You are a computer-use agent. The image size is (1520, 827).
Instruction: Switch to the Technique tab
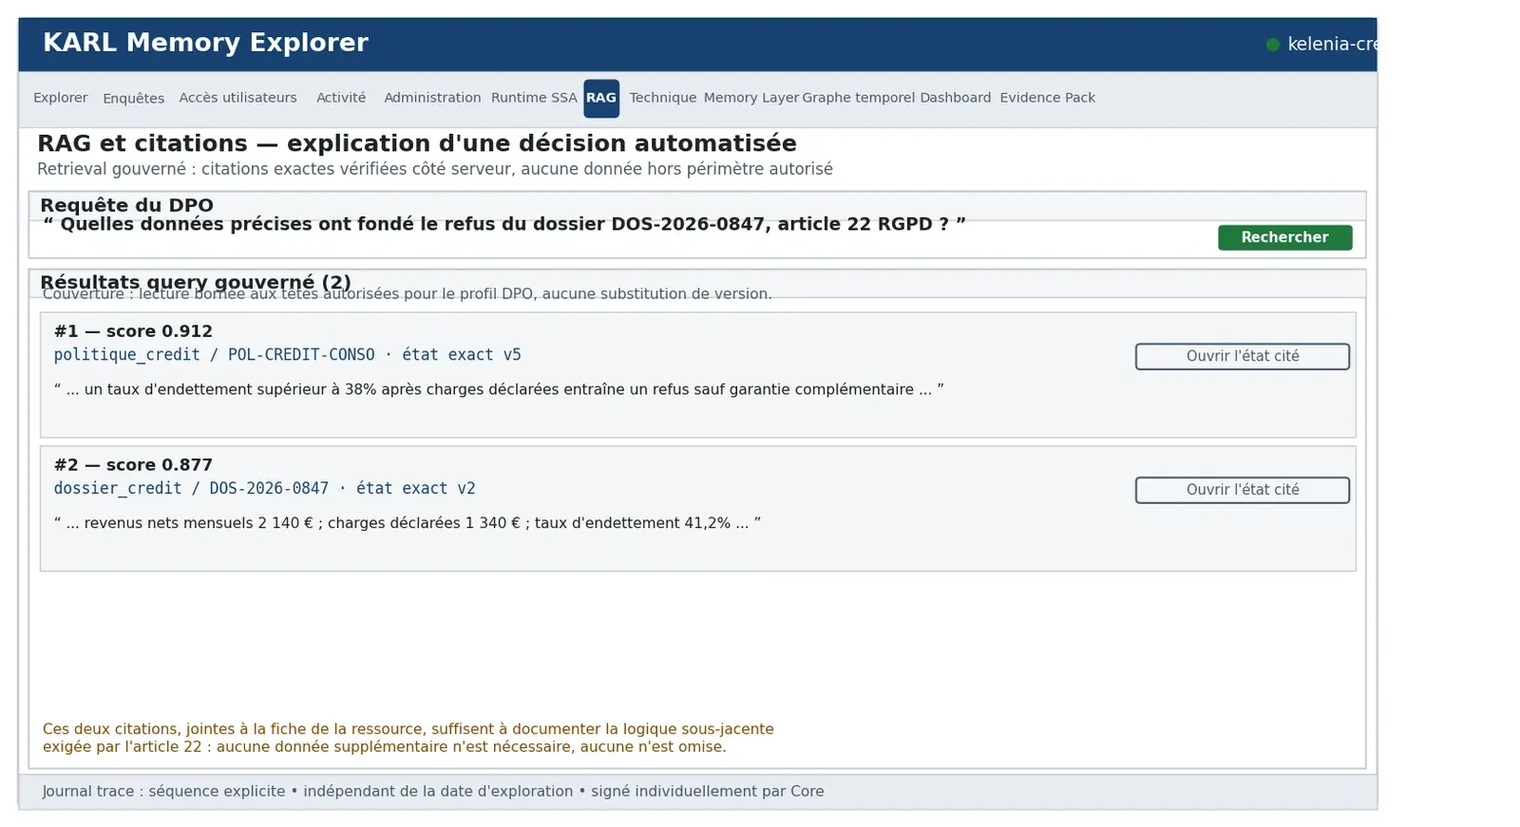click(x=663, y=98)
